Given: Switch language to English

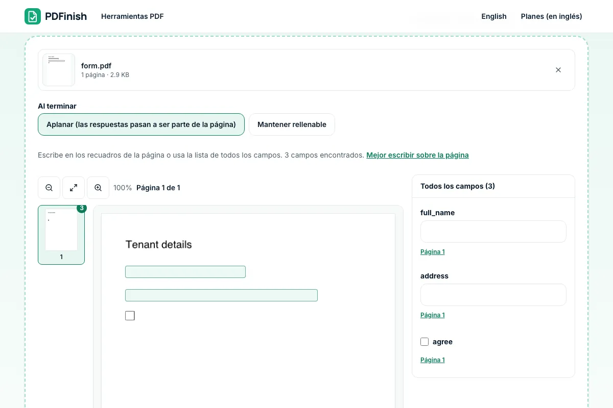Looking at the screenshot, I should pos(494,16).
